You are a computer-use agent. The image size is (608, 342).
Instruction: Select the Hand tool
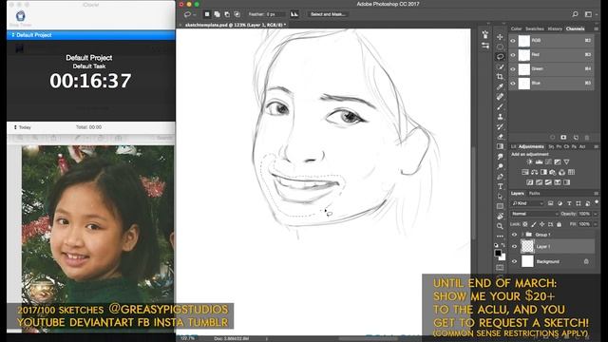click(501, 217)
